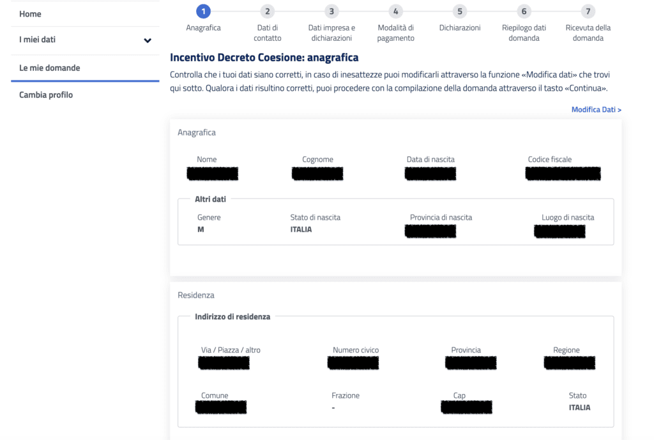Click the Modifica Dati link

pos(596,110)
